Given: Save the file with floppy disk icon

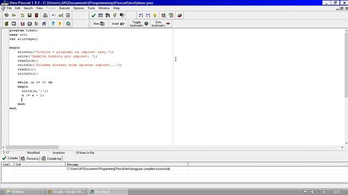Looking at the screenshot, I should (x=29, y=15).
